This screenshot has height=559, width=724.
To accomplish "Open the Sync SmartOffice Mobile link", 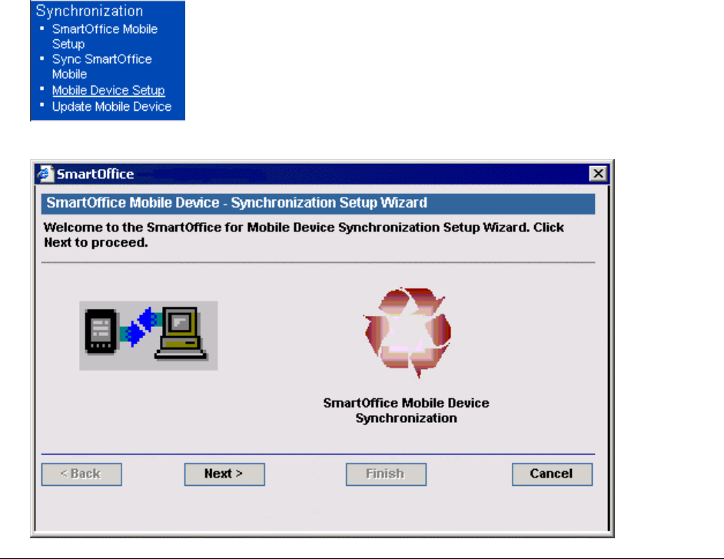I will (101, 67).
